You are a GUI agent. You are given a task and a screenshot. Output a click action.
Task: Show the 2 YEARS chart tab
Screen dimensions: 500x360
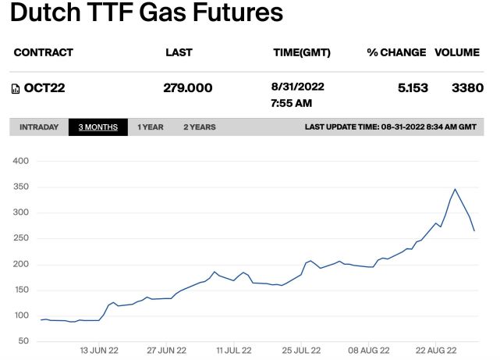[200, 127]
